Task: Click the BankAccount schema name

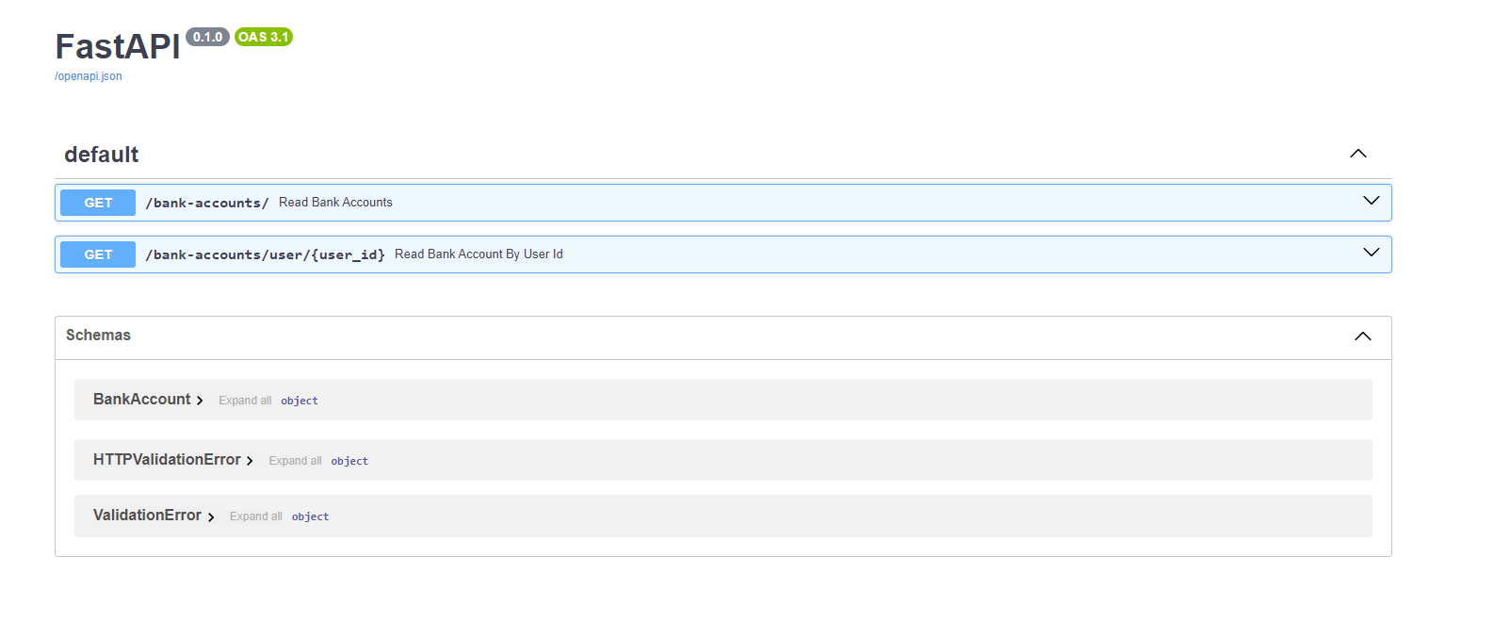Action: coord(141,400)
